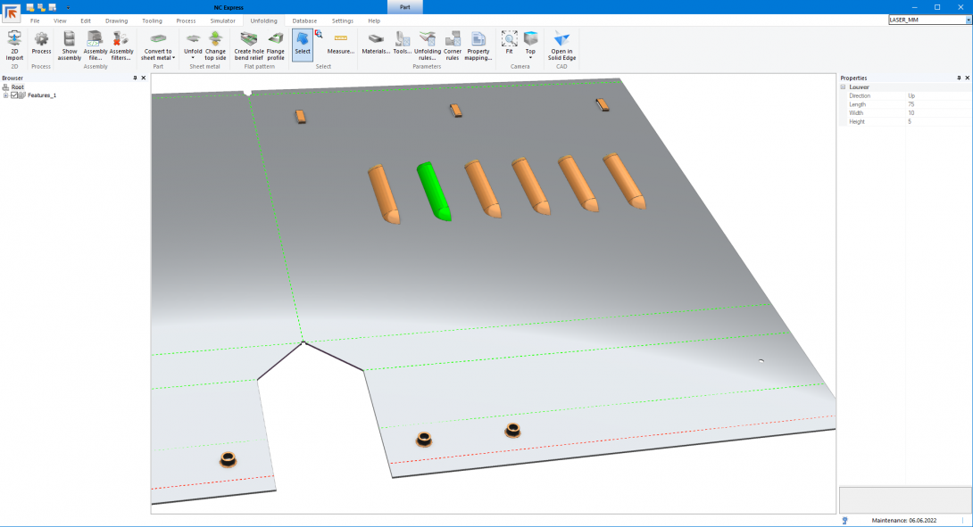Pin the Properties panel
This screenshot has height=527, width=973.
click(959, 78)
